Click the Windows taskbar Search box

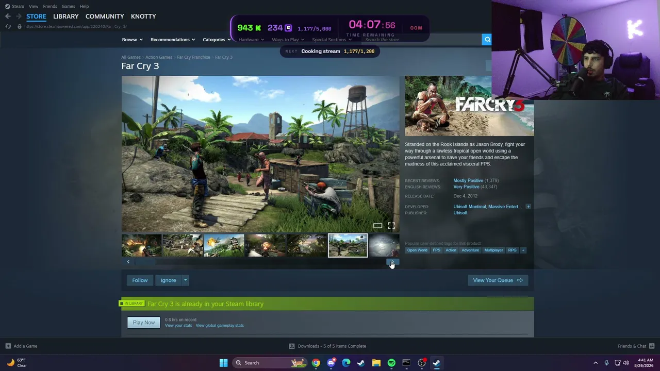pos(269,363)
